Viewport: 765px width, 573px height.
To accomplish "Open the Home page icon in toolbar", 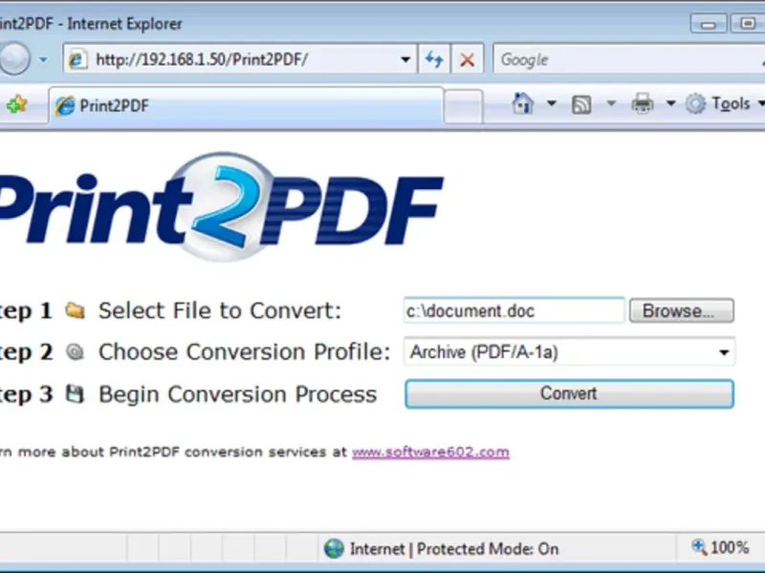I will [522, 103].
